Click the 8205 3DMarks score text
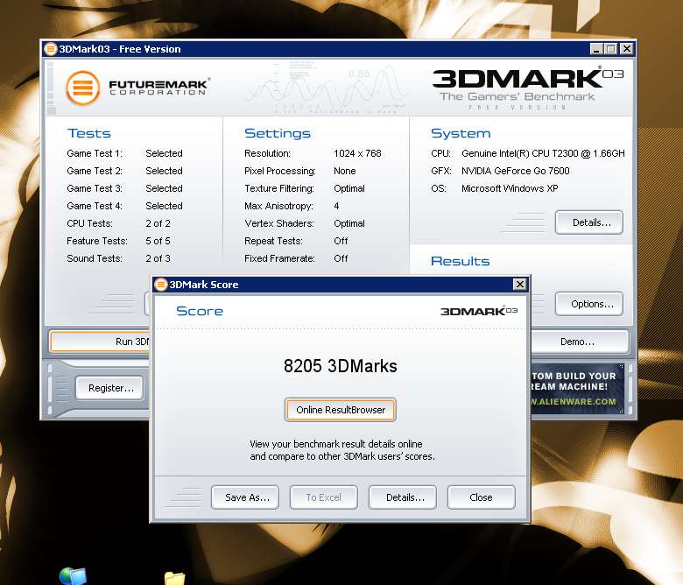The height and width of the screenshot is (585, 683). tap(341, 366)
